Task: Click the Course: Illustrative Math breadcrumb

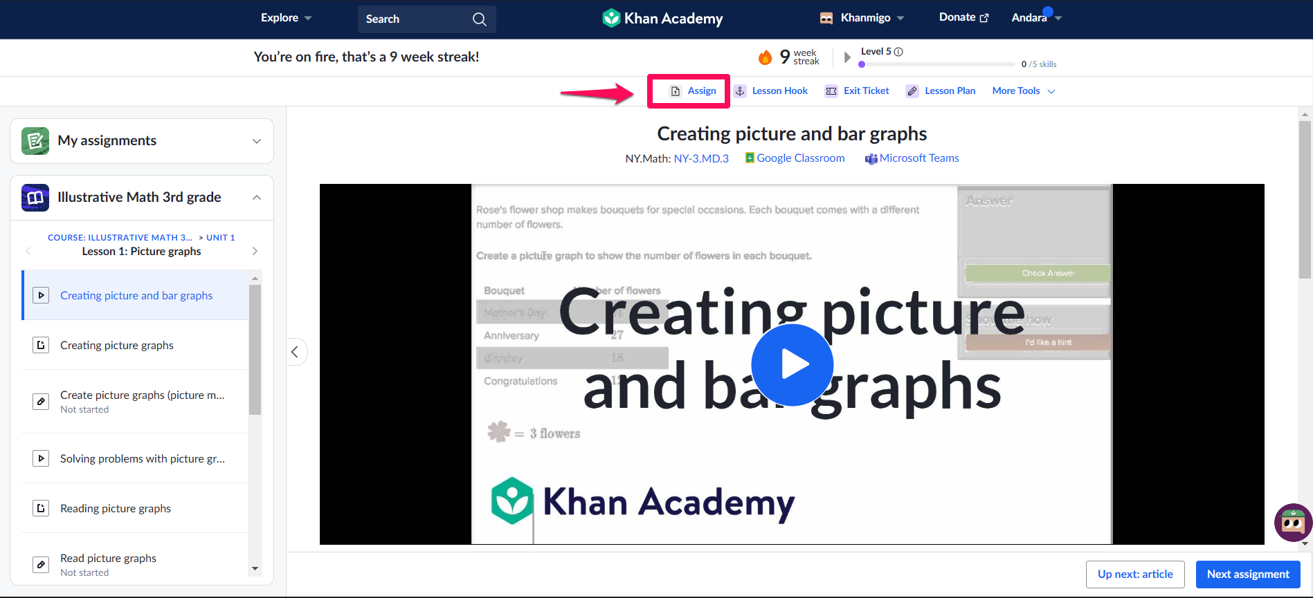Action: click(x=120, y=237)
